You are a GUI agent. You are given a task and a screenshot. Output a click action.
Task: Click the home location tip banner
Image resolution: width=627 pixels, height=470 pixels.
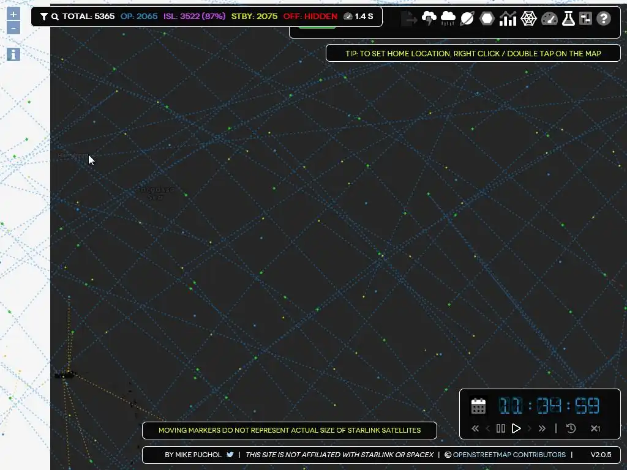coord(473,54)
